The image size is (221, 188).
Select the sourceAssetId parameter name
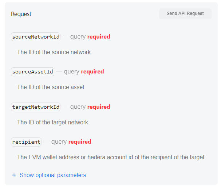tap(32, 72)
